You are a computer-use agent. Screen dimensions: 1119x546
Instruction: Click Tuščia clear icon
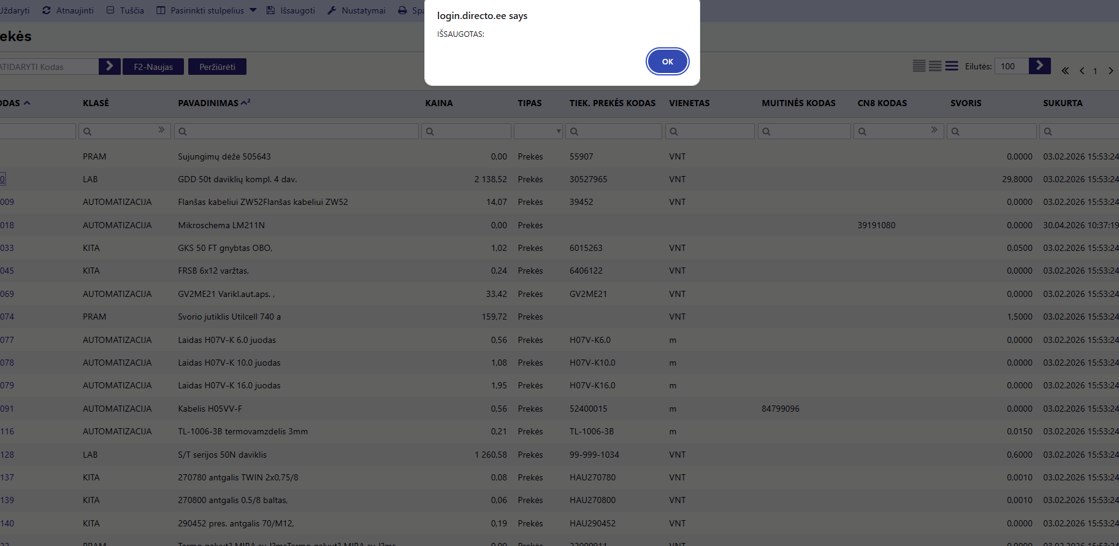coord(110,10)
